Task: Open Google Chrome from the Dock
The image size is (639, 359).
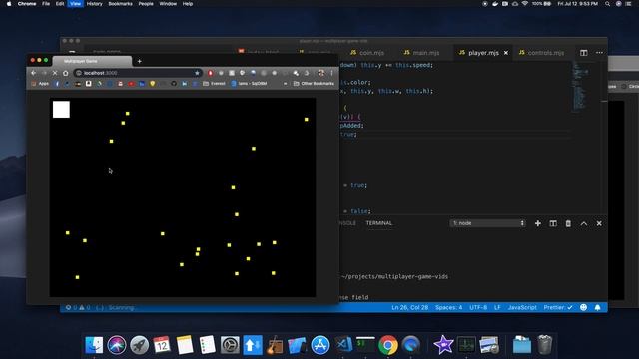Action: tap(388, 345)
